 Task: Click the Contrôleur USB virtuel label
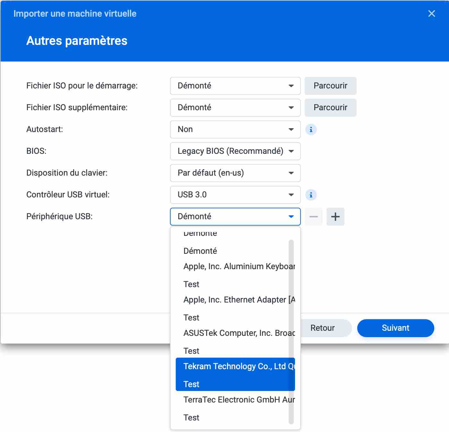point(68,195)
